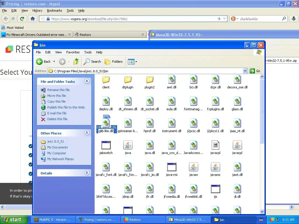Open the History menu in Mypal
Image resolution: width=299 pixels, height=224 pixels.
(37, 10)
